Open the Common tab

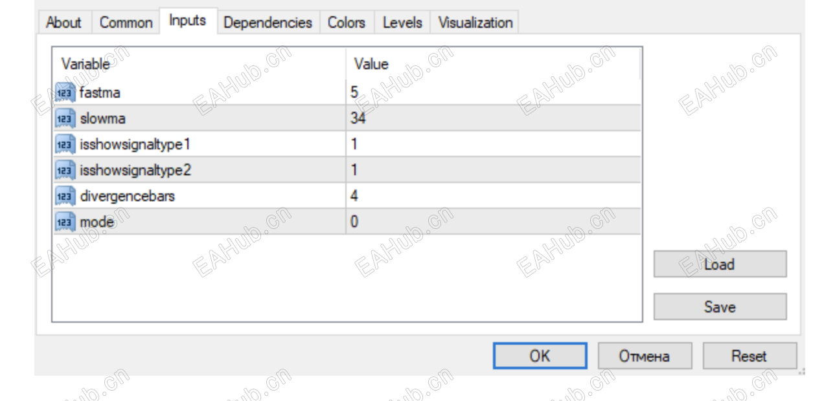pos(126,23)
